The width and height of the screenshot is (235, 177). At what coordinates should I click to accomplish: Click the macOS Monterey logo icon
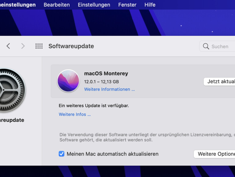[x=68, y=81]
